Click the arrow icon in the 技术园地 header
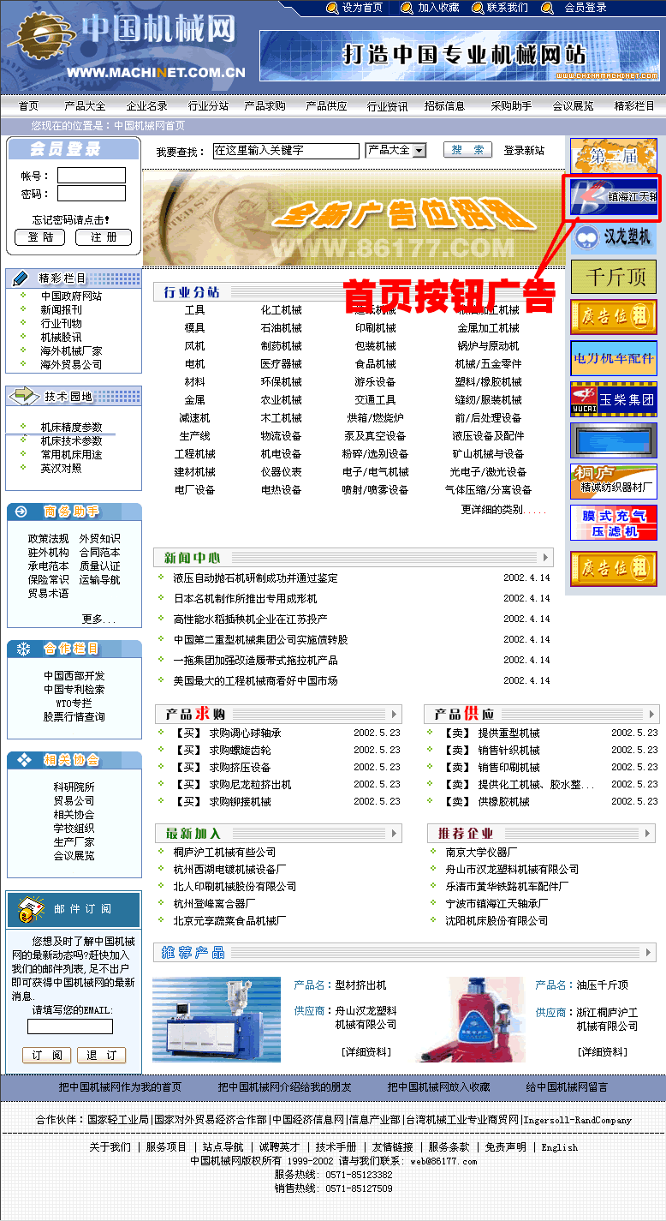Image resolution: width=666 pixels, height=1221 pixels. coord(24,396)
